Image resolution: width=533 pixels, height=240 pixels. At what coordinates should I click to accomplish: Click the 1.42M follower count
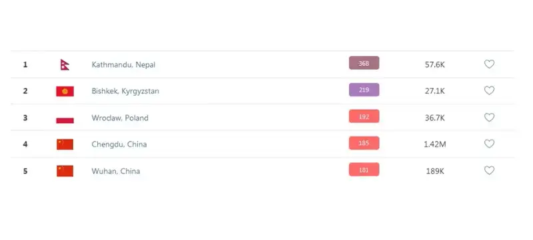coord(435,144)
